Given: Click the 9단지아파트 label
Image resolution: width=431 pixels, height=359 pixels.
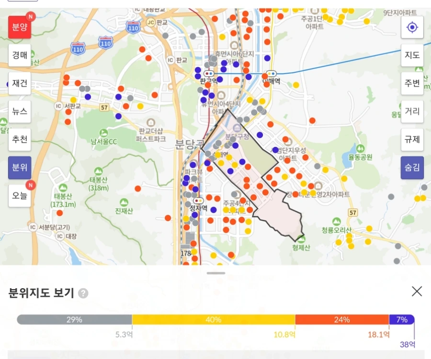Looking at the screenshot, I should pos(400,12).
